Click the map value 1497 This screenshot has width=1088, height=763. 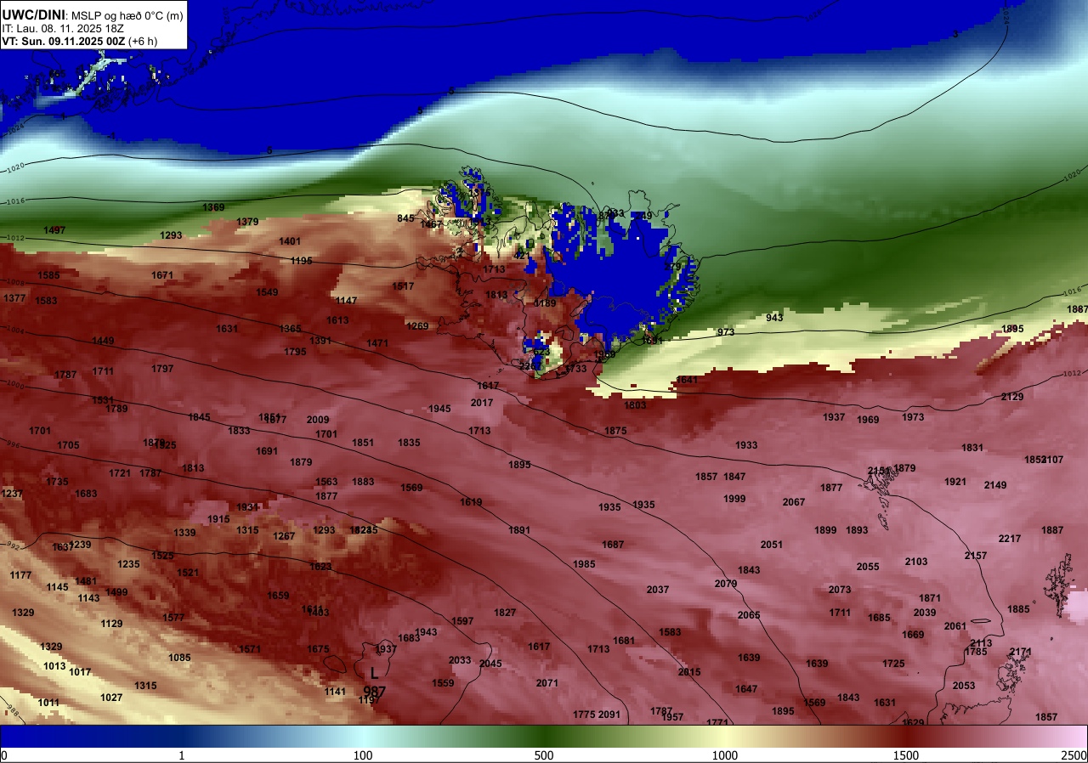(x=54, y=230)
